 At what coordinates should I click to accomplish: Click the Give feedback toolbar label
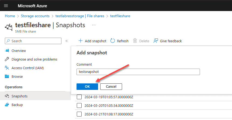pyautogui.click(x=171, y=41)
